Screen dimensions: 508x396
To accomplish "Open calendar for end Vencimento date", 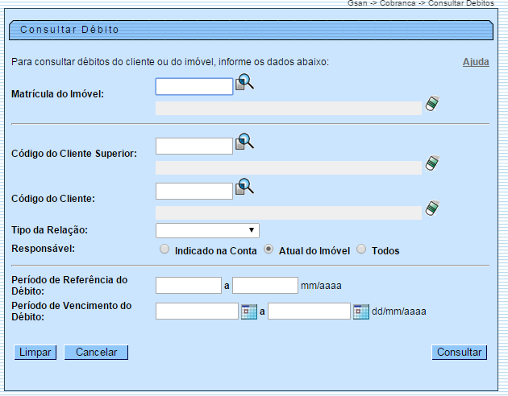I will click(x=360, y=311).
